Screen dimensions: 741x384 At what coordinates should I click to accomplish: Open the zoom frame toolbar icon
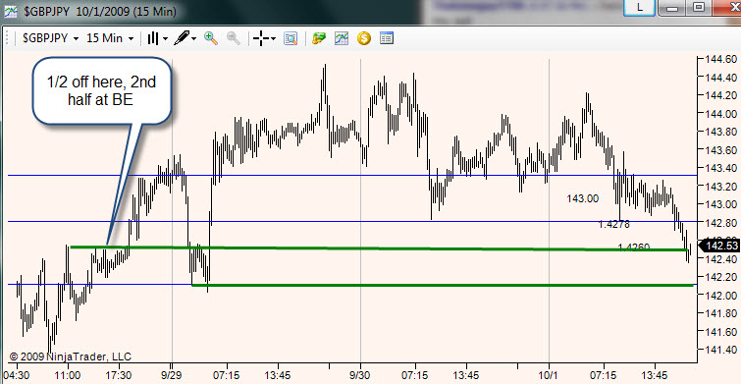point(291,38)
